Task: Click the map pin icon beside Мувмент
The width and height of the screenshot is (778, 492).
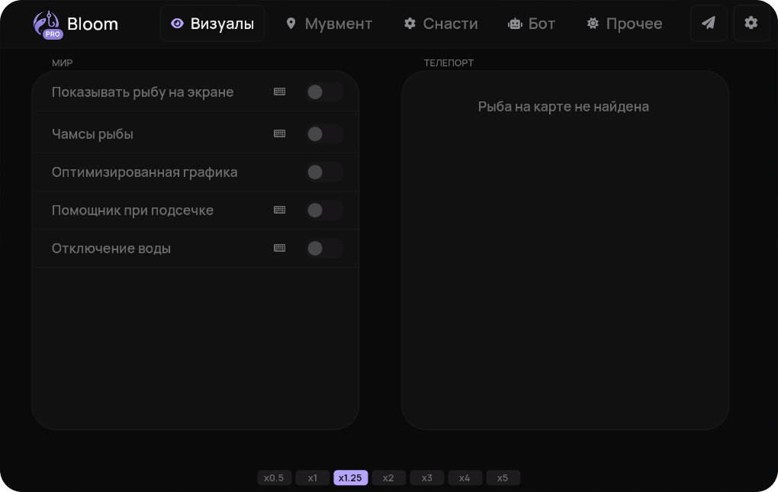Action: coord(291,24)
